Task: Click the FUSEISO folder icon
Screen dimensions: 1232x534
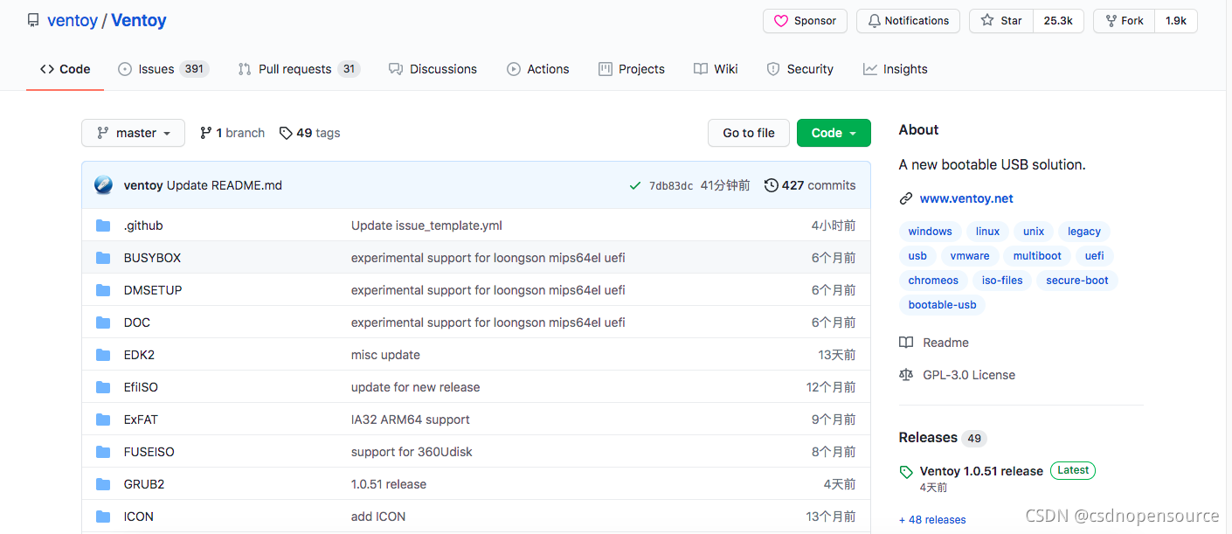Action: 103,452
